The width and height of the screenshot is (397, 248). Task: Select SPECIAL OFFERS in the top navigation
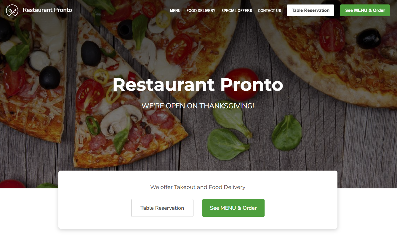[x=237, y=10]
